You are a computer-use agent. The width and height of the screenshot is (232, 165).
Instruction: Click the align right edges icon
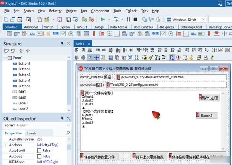pos(83,50)
